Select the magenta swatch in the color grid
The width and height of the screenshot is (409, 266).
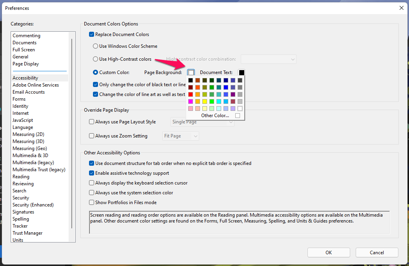(191, 101)
